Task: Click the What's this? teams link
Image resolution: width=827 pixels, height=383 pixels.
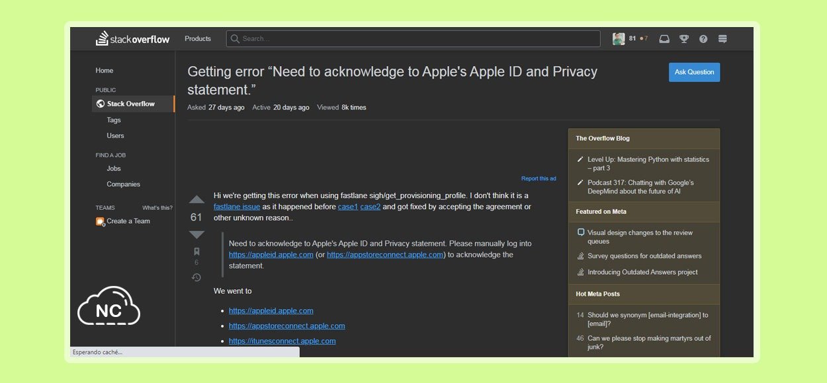Action: click(x=157, y=208)
